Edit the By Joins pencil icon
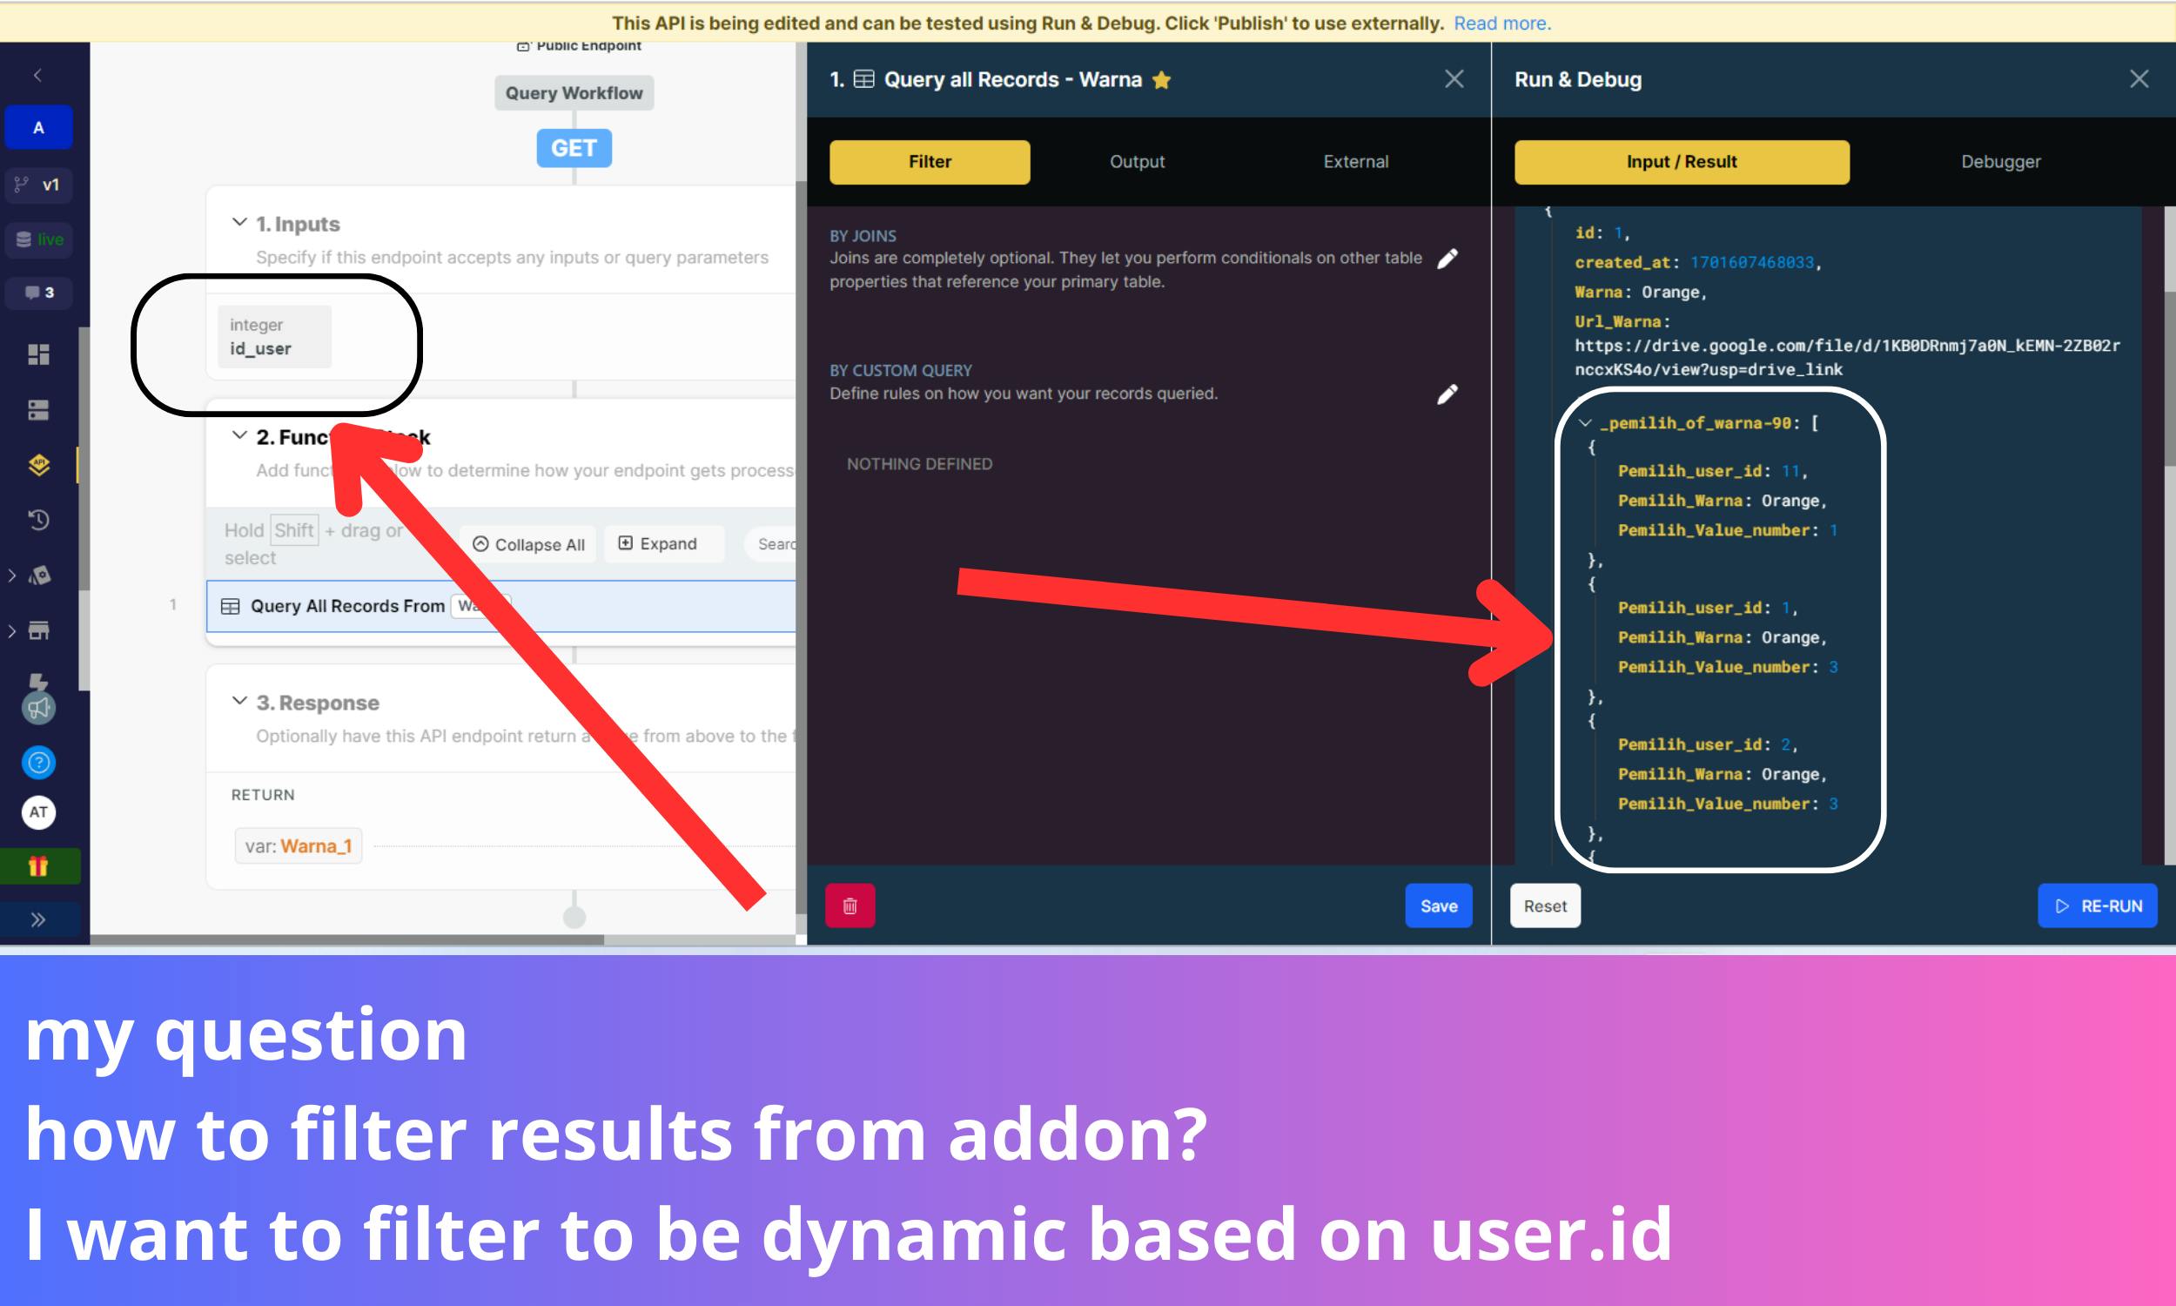2176x1306 pixels. [1447, 259]
